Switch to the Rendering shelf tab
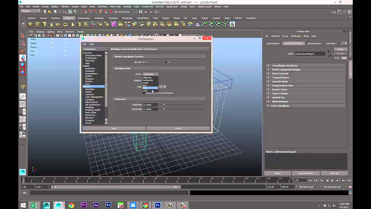This screenshot has width=371, height=209. [x=127, y=18]
